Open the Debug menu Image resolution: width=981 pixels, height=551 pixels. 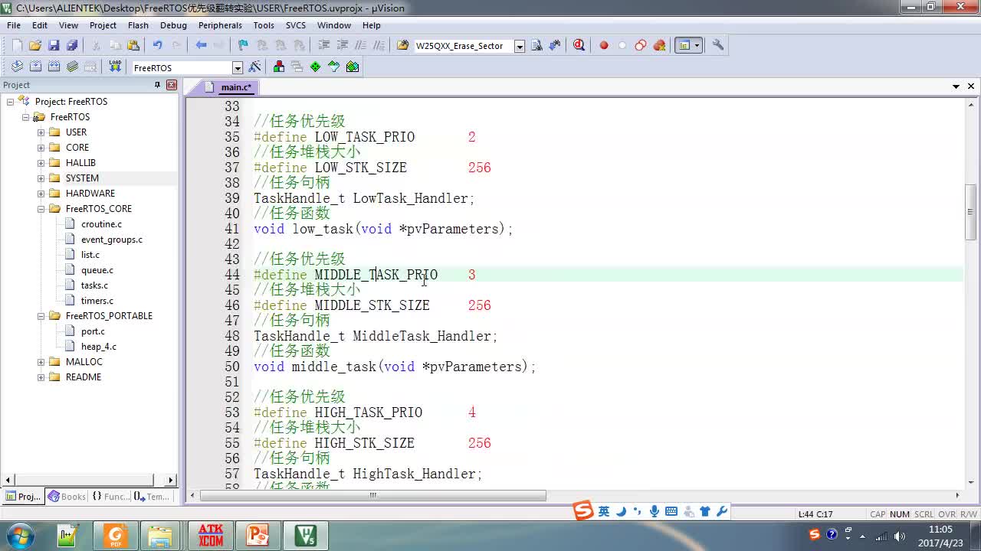click(x=173, y=25)
